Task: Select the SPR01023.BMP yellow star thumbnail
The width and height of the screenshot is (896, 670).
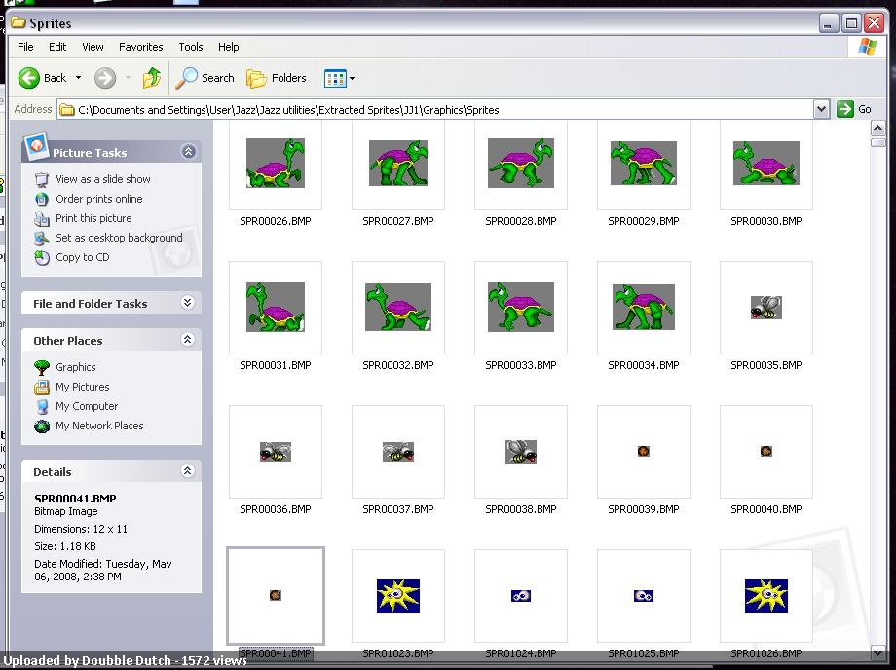Action: point(398,596)
